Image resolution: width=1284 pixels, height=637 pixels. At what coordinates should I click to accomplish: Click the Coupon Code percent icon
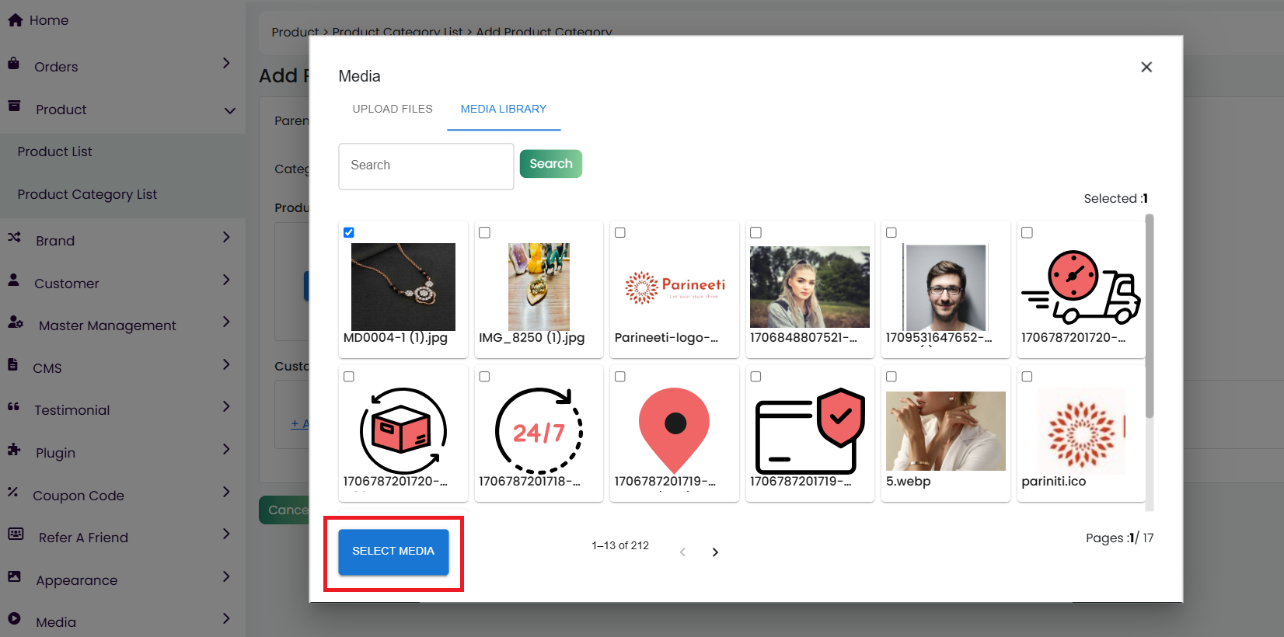(x=13, y=492)
